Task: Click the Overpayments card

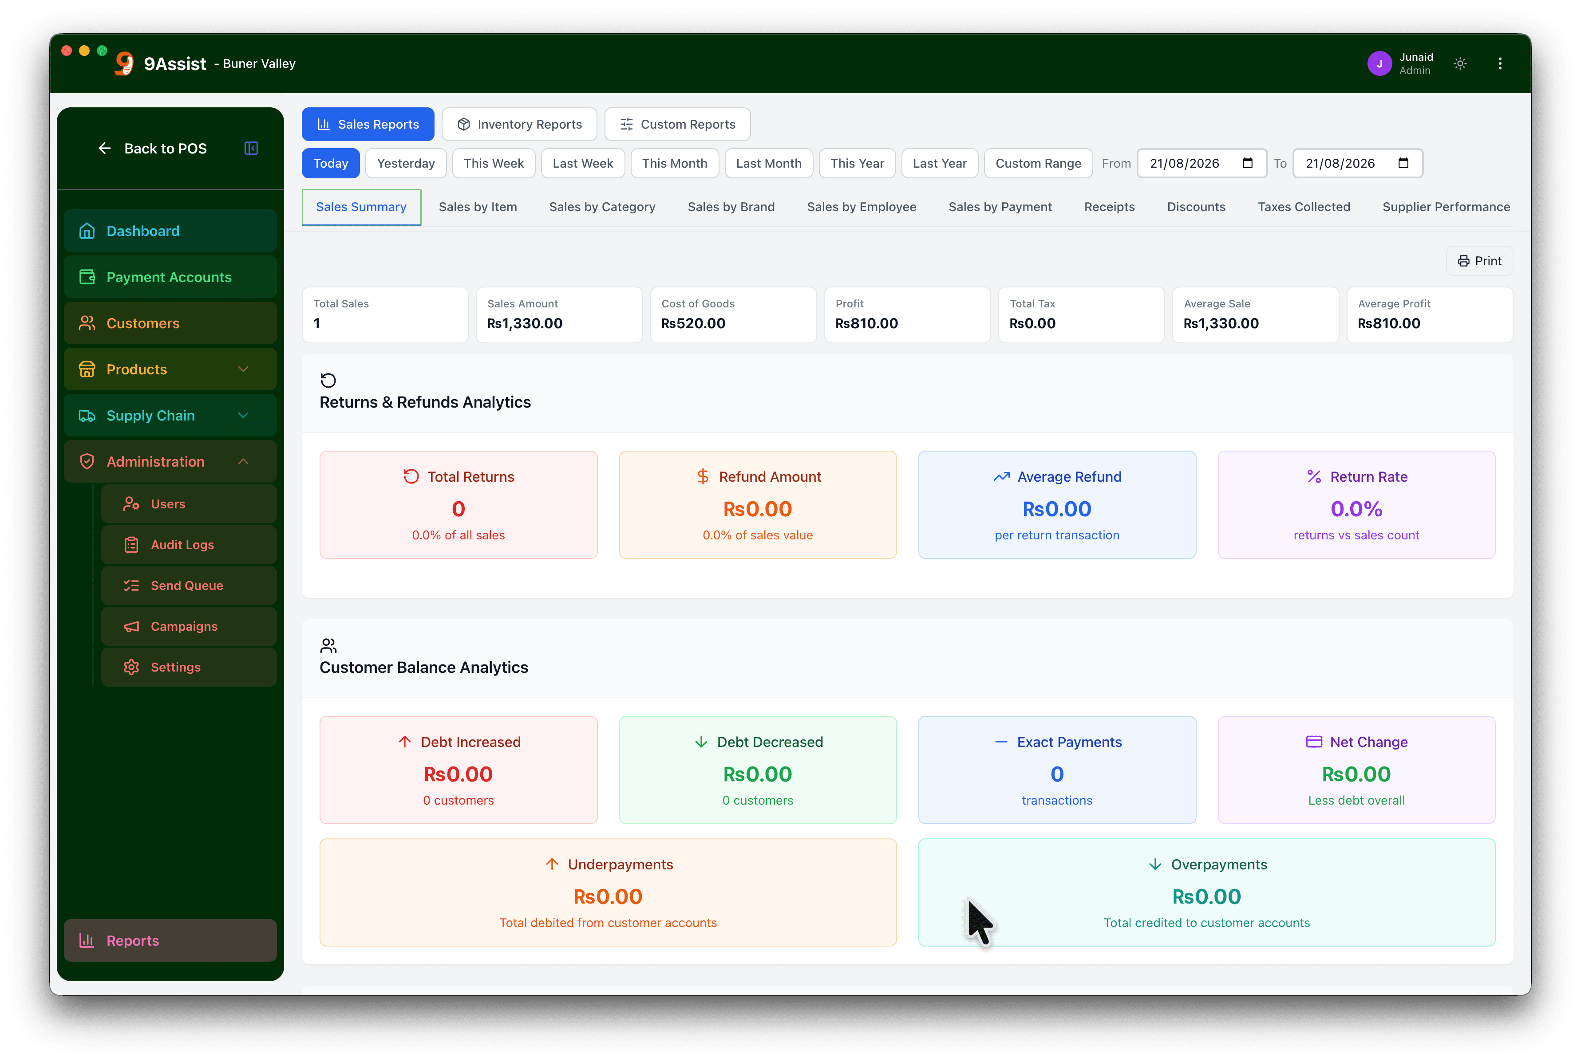Action: point(1206,892)
